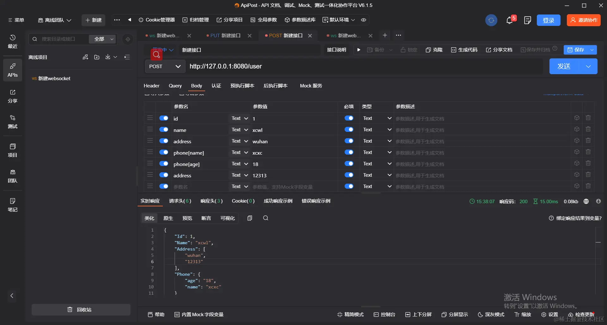Delete the phone[name] parameter row
607x325 pixels.
588,152
